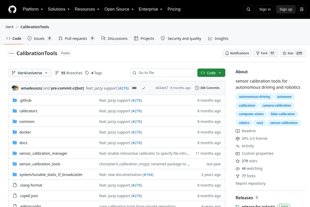Open the green Code dropdown button
310x207 pixels.
click(x=211, y=73)
